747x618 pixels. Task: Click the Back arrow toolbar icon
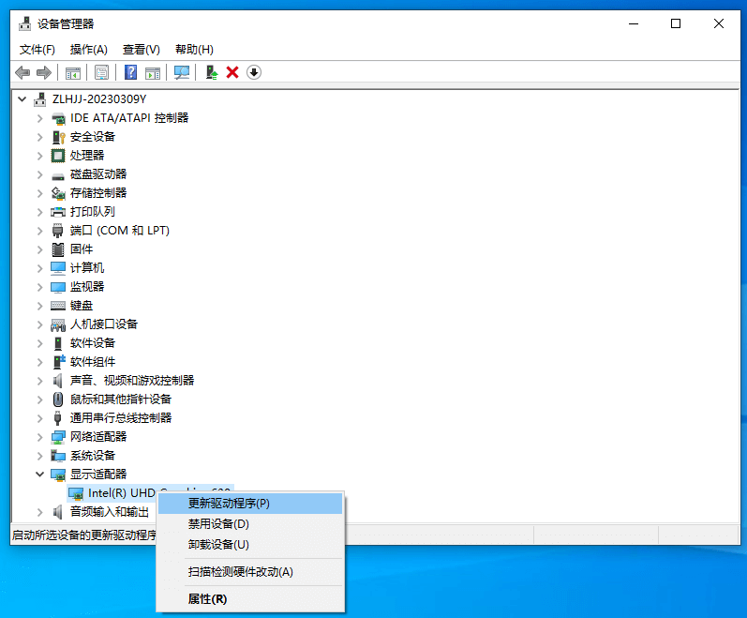pyautogui.click(x=22, y=72)
